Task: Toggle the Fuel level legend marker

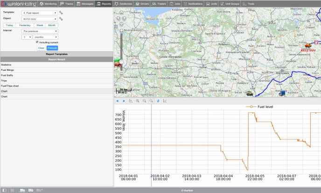Action: (251, 107)
